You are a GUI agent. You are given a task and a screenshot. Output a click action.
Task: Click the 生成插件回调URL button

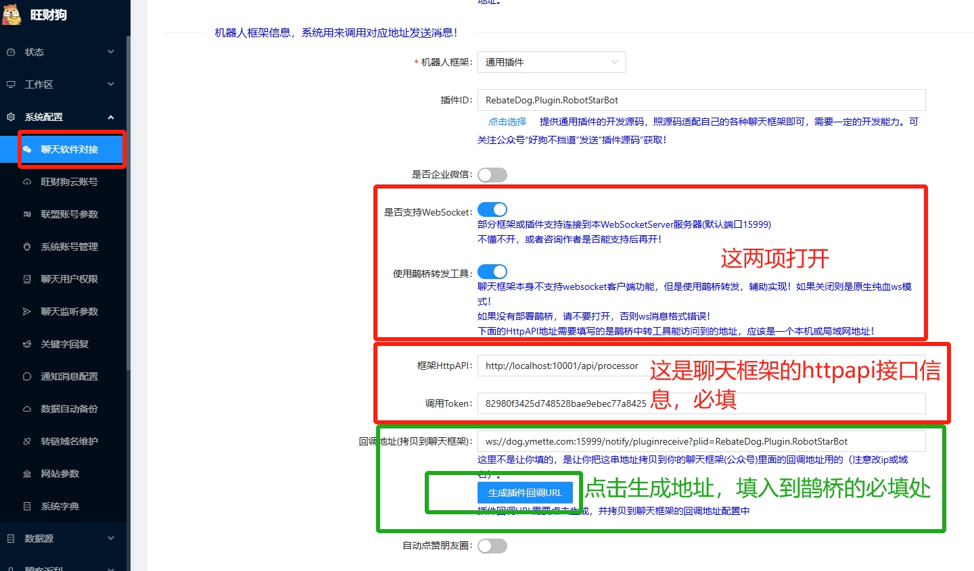(525, 493)
